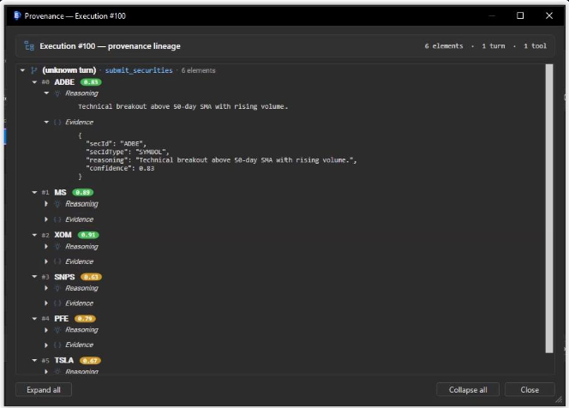Image resolution: width=569 pixels, height=408 pixels.
Task: Collapse the (unknown turn) root node
Action: coord(22,70)
